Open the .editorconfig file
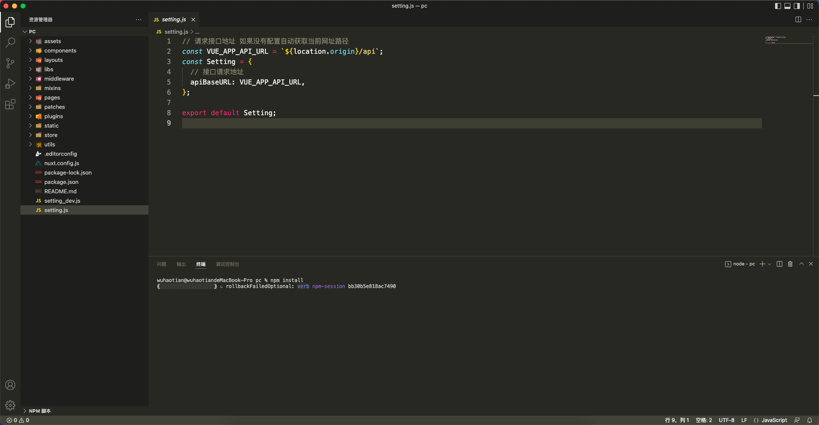 coord(84,154)
